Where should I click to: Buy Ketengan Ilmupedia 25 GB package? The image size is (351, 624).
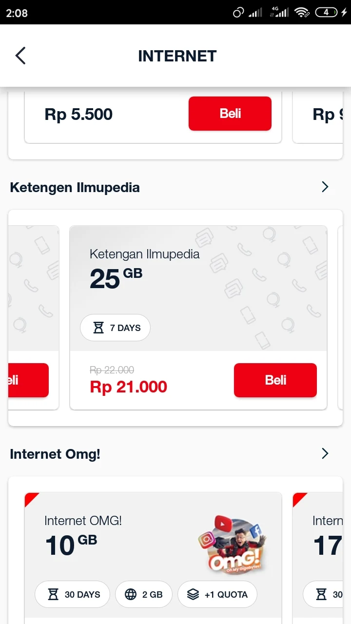point(275,380)
